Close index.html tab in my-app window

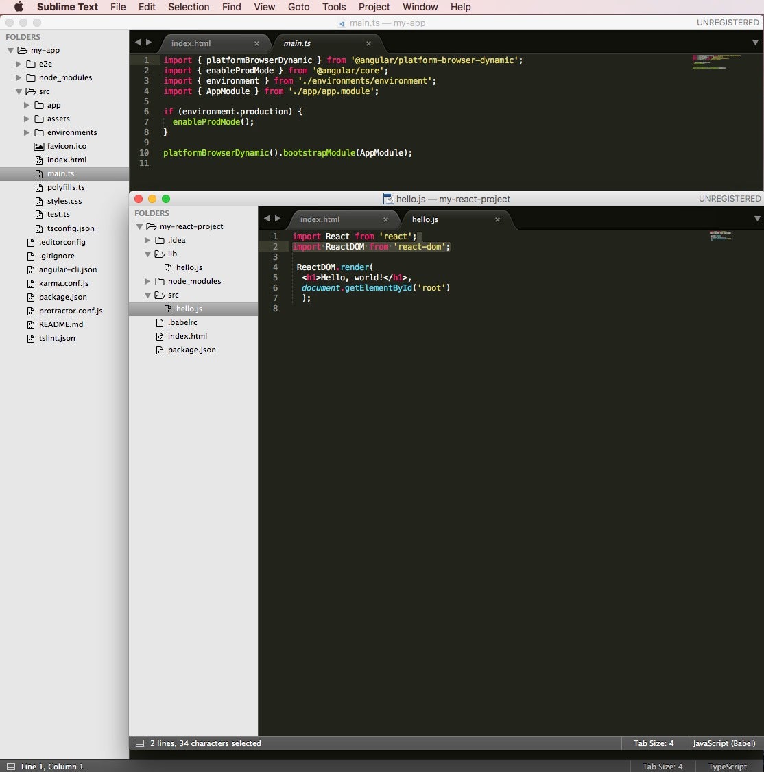click(x=256, y=43)
